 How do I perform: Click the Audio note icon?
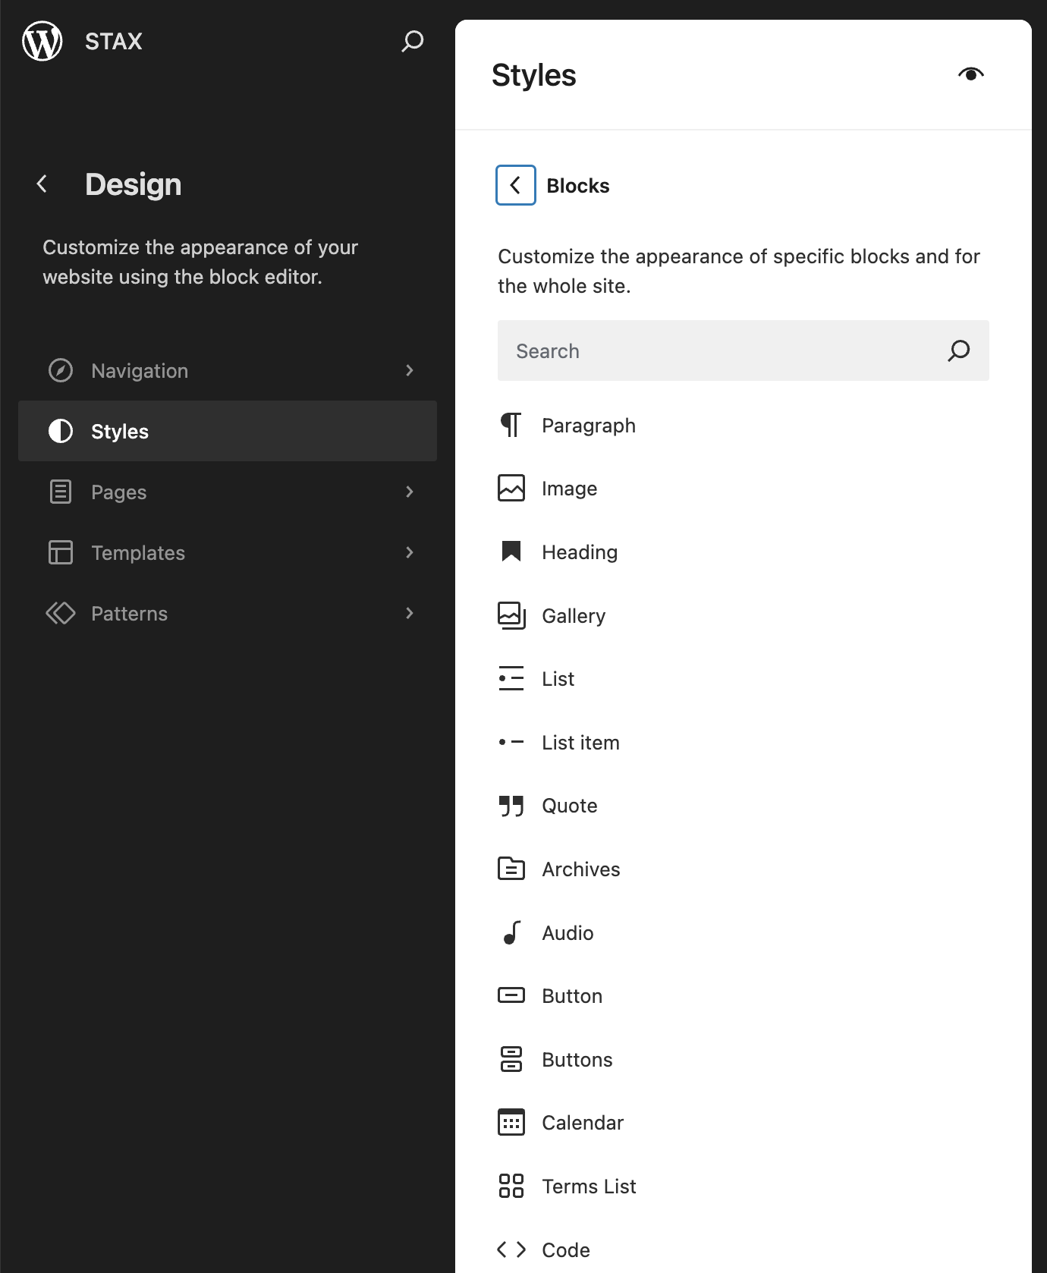point(513,932)
